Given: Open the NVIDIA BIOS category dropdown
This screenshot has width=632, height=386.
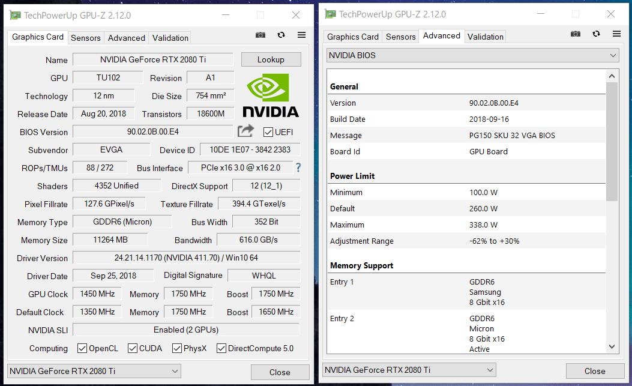Looking at the screenshot, I should (x=472, y=55).
